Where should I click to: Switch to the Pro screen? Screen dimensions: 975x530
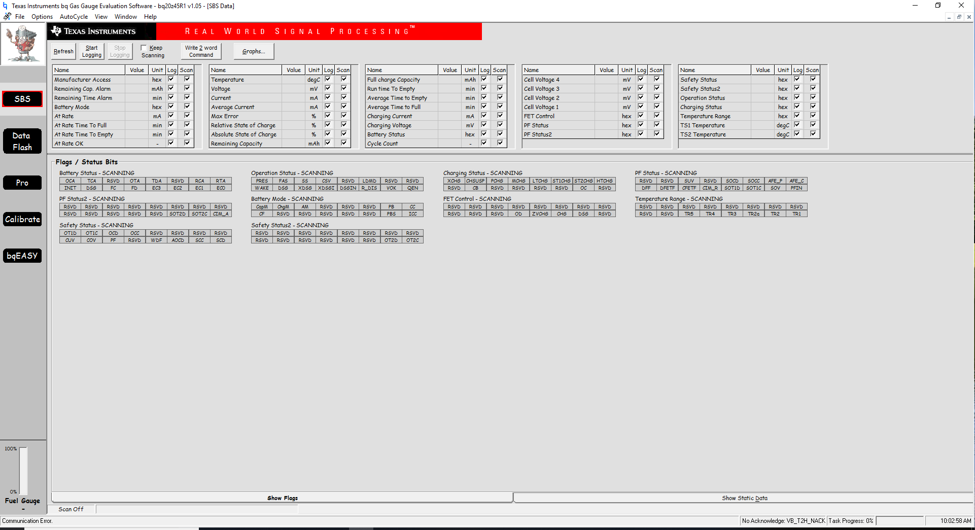(x=22, y=183)
